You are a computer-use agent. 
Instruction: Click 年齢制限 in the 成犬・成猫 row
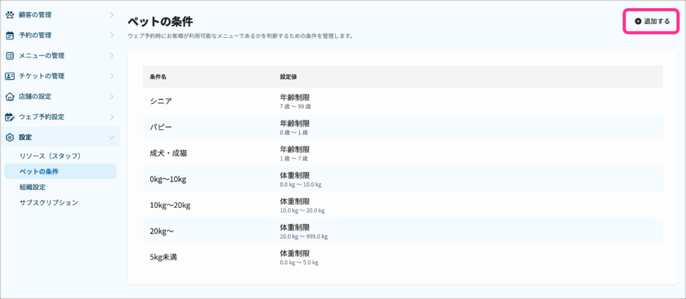pos(295,150)
